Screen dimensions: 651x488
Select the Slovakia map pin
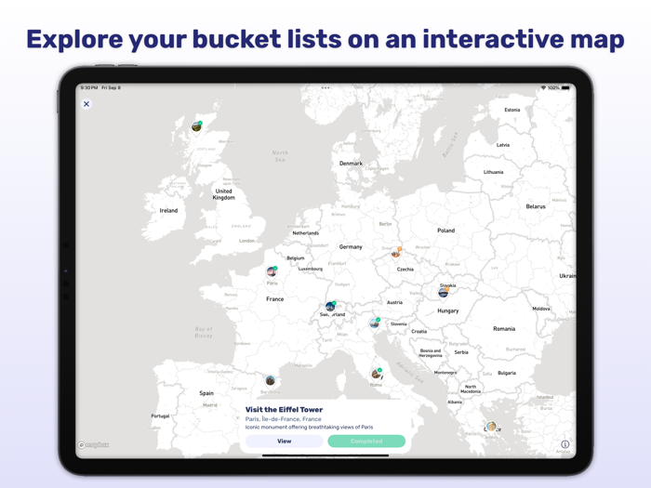pyautogui.click(x=444, y=292)
